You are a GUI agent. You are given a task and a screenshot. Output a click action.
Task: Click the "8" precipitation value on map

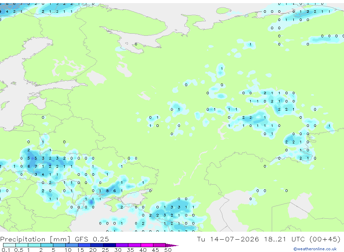pyautogui.click(x=107, y=191)
